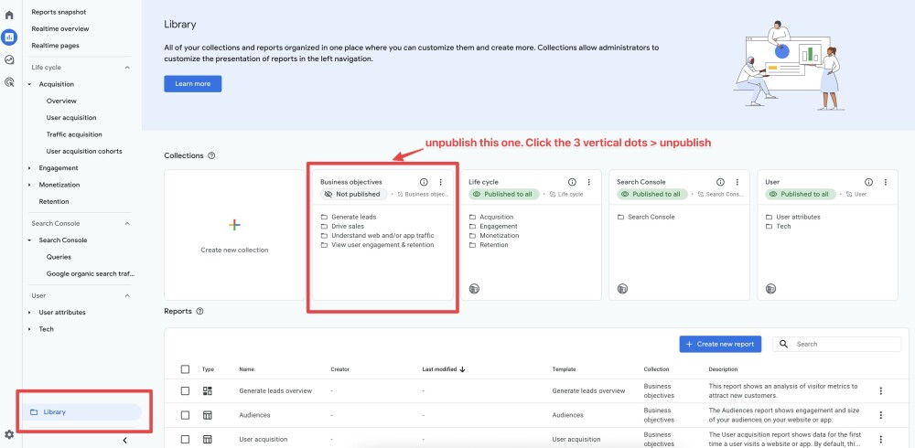Open the Explore icon in left rail
The image size is (915, 448).
(9, 59)
